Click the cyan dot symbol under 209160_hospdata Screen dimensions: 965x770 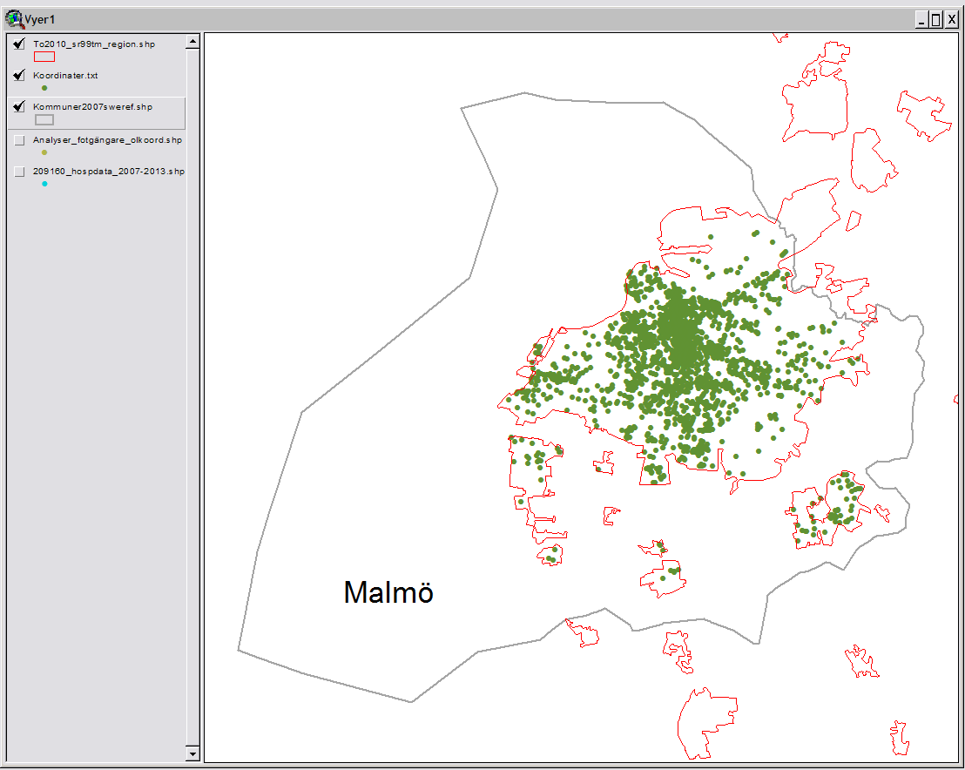44,184
